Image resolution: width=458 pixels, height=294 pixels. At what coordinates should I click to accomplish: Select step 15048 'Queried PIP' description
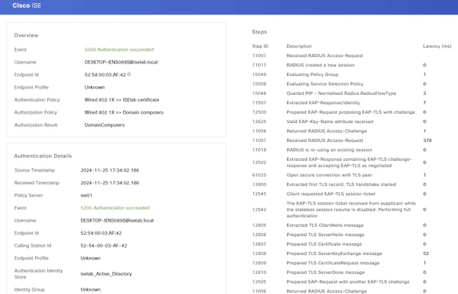click(x=341, y=94)
